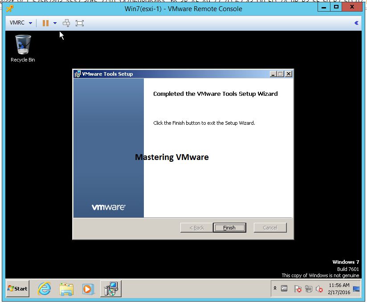Click the VMware Tools Setup title icon
The width and height of the screenshot is (367, 303).
tap(77, 74)
